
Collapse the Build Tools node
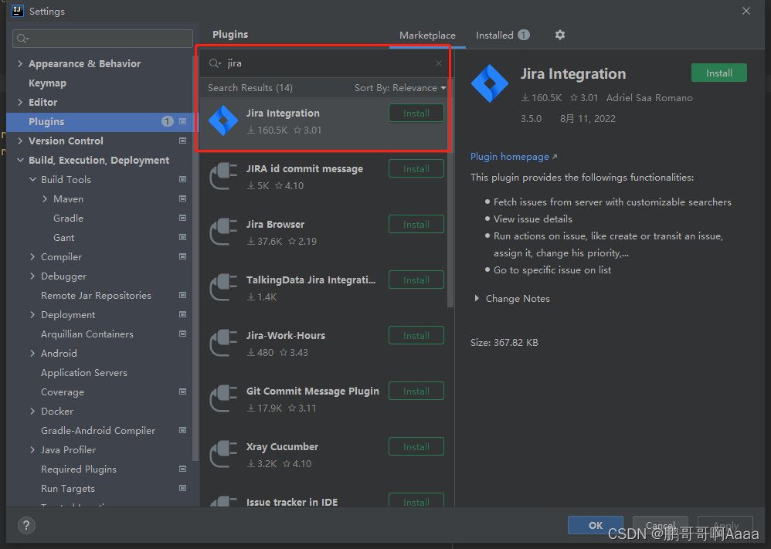[x=32, y=179]
